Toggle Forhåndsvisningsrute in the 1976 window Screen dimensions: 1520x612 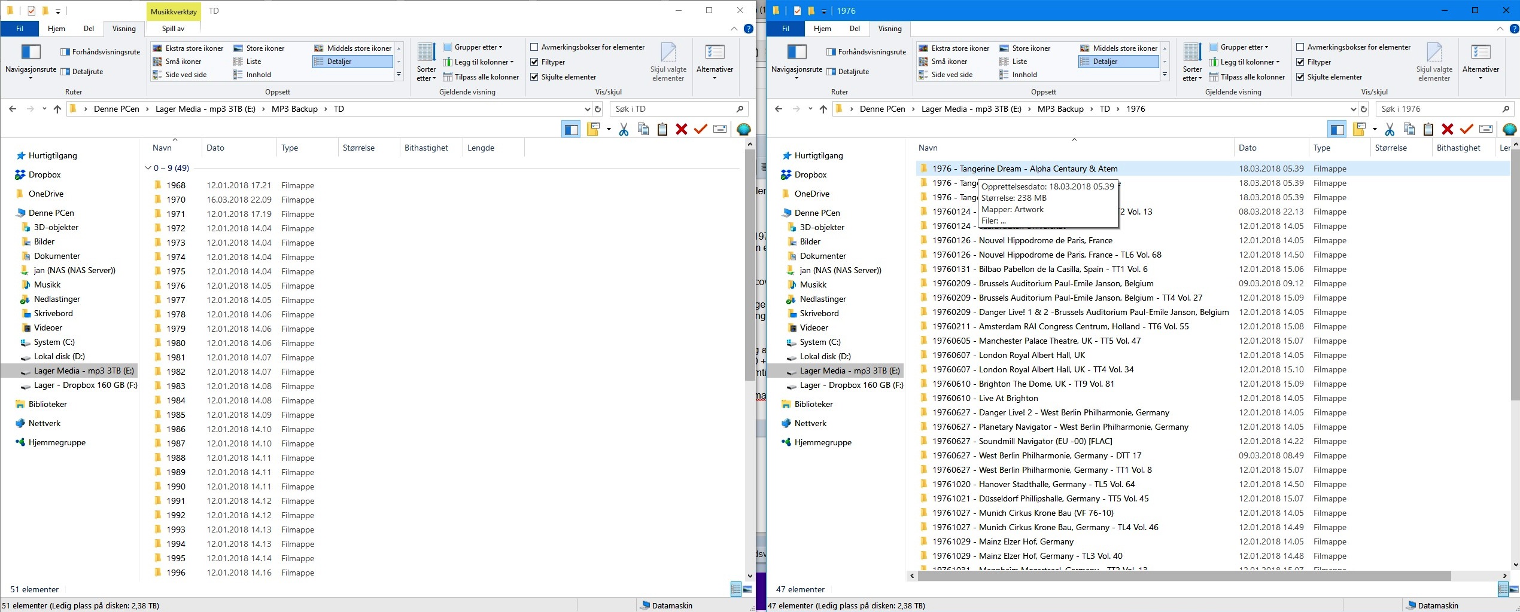coord(867,52)
